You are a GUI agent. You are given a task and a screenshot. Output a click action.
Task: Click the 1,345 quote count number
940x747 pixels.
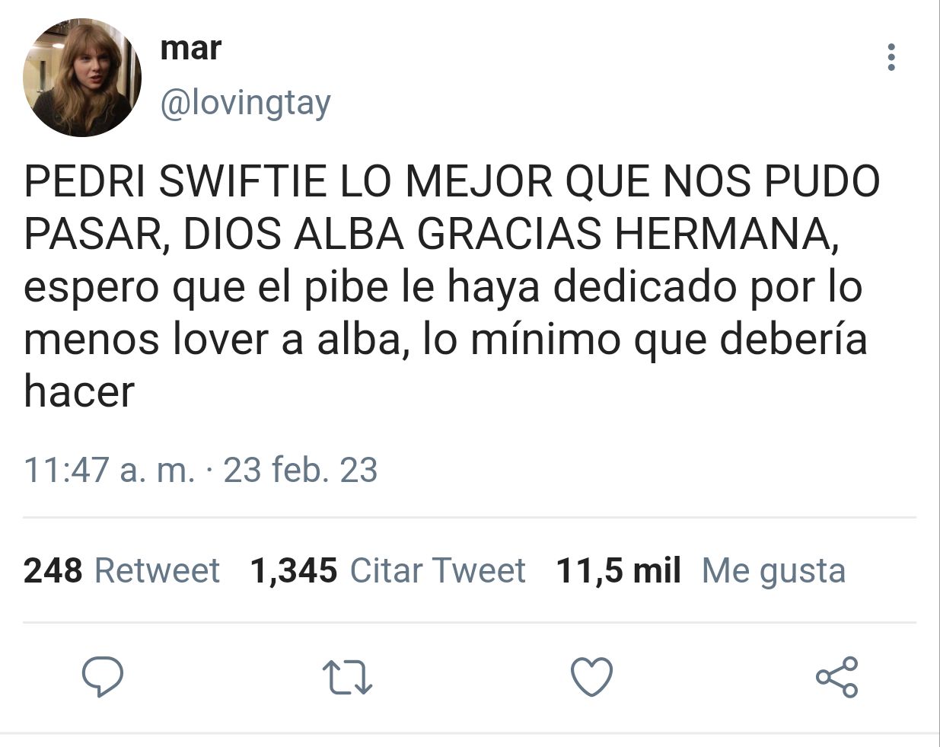(x=294, y=571)
